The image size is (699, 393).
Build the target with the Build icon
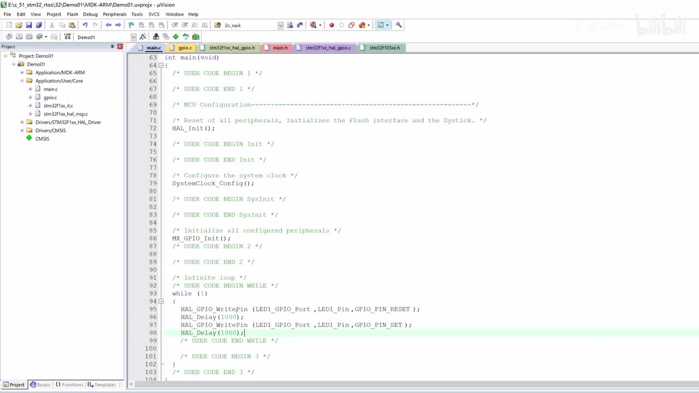19,37
